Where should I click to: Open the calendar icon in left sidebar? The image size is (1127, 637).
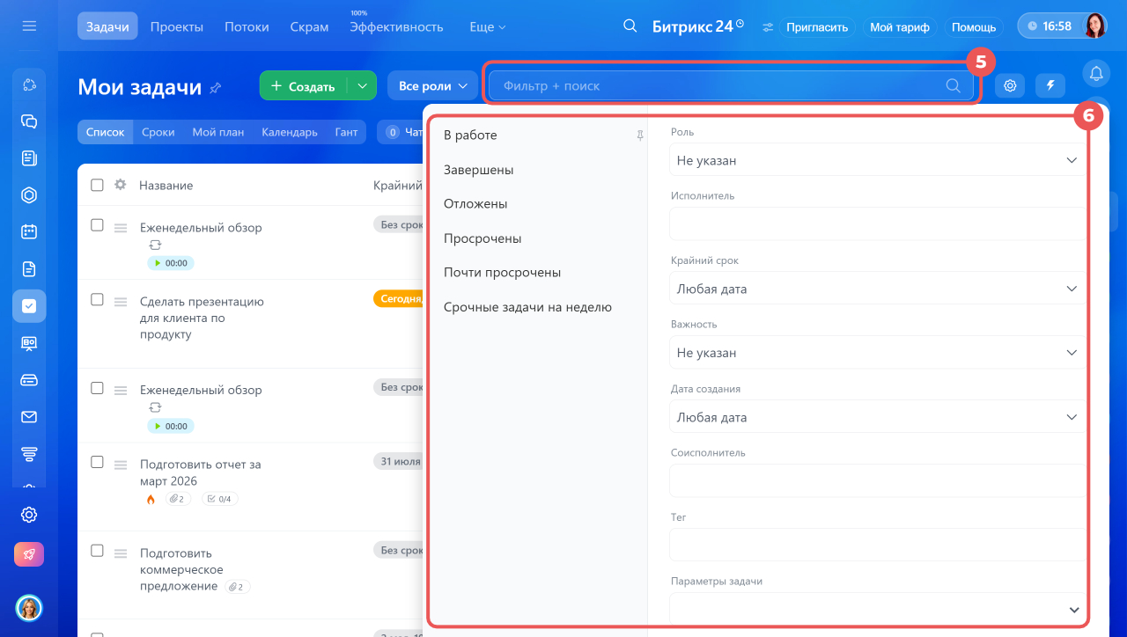point(29,231)
